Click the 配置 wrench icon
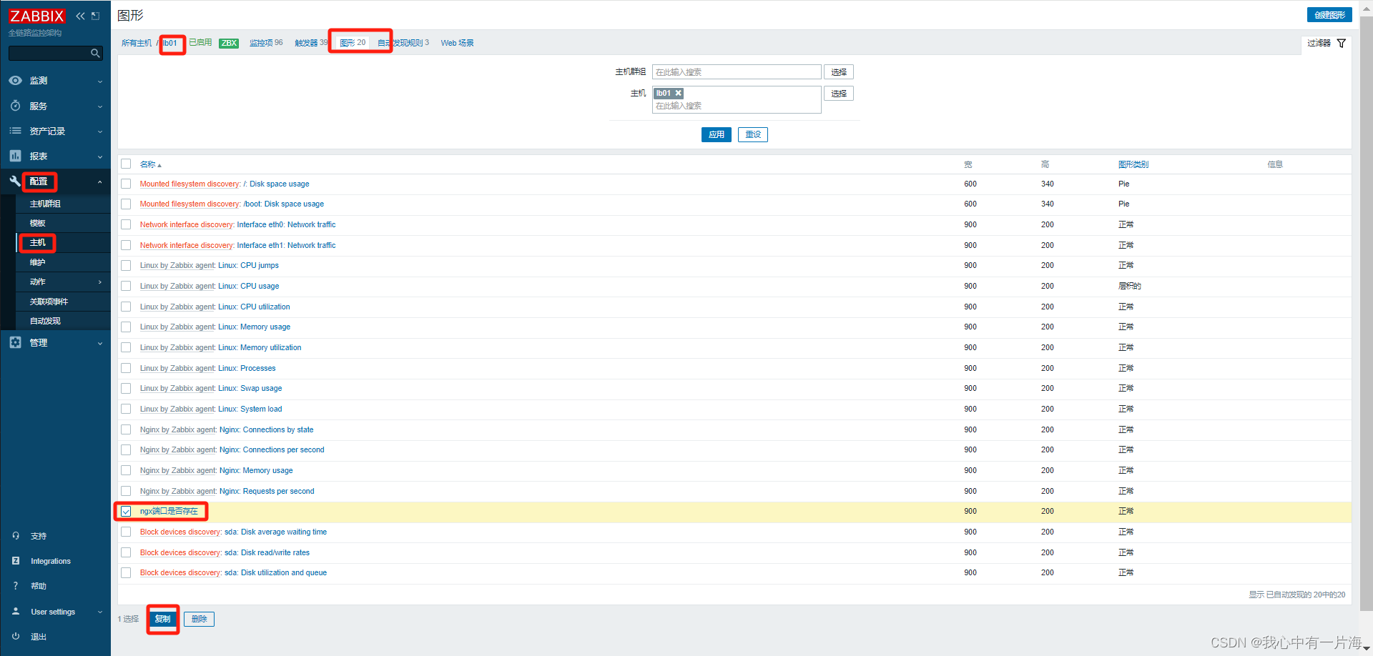Image resolution: width=1373 pixels, height=656 pixels. 15,182
